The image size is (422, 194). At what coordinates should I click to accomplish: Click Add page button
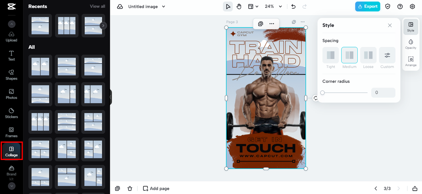156,188
